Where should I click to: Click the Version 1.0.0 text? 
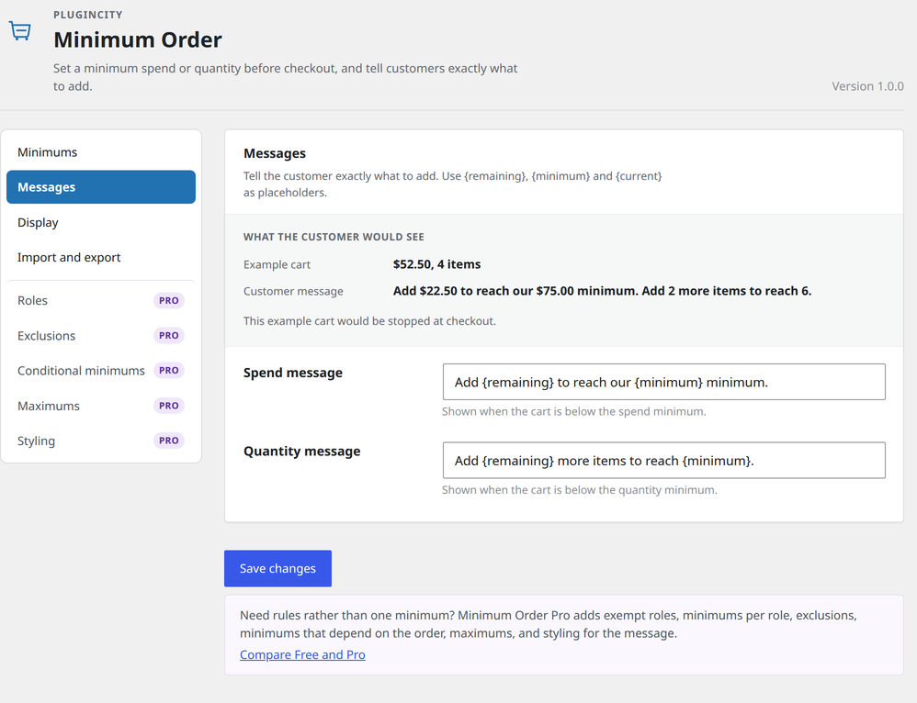click(868, 86)
